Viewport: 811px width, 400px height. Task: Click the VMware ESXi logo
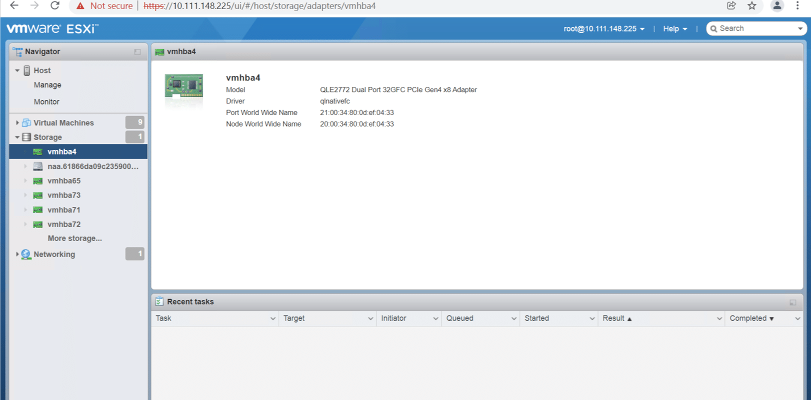pos(52,28)
